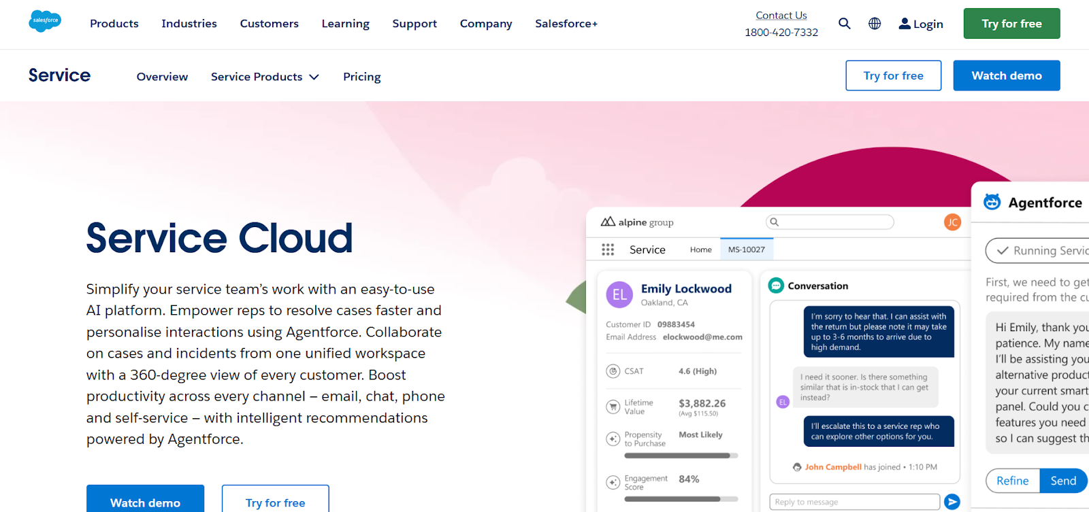The image size is (1089, 512).
Task: Click the $3,882.26 lifetime value
Action: point(702,403)
